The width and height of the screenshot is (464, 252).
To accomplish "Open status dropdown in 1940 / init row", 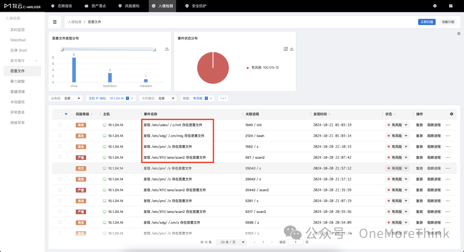I will 397,125.
